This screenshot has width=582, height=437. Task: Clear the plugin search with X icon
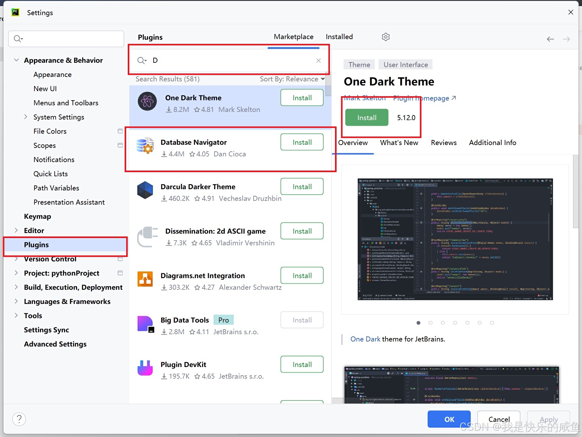coord(319,61)
